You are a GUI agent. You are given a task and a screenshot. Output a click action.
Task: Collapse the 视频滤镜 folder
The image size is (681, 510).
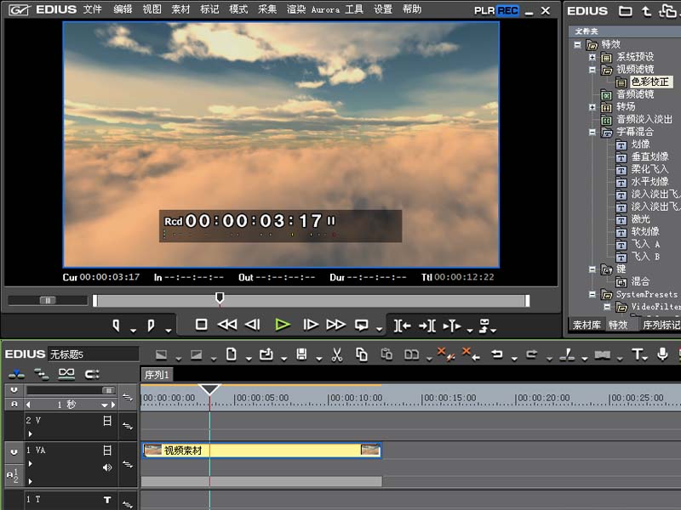tap(592, 70)
